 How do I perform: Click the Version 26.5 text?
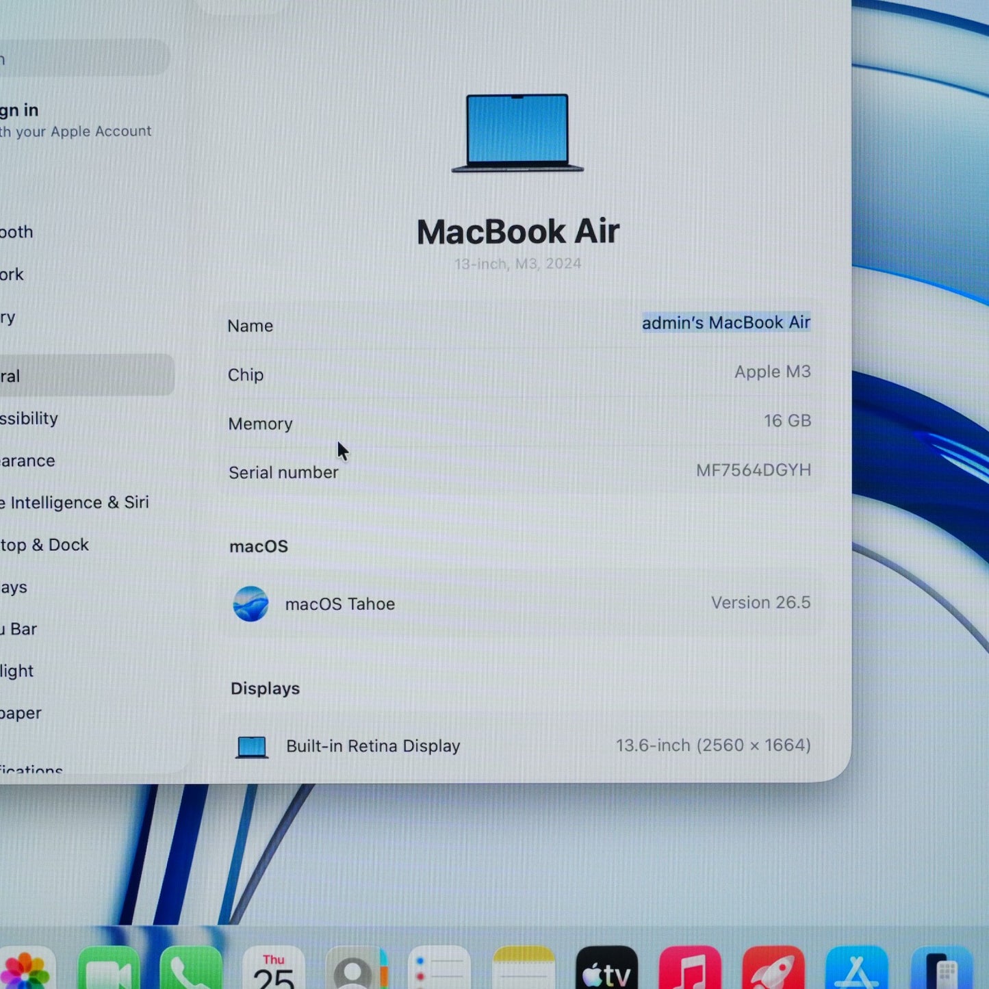pyautogui.click(x=761, y=602)
